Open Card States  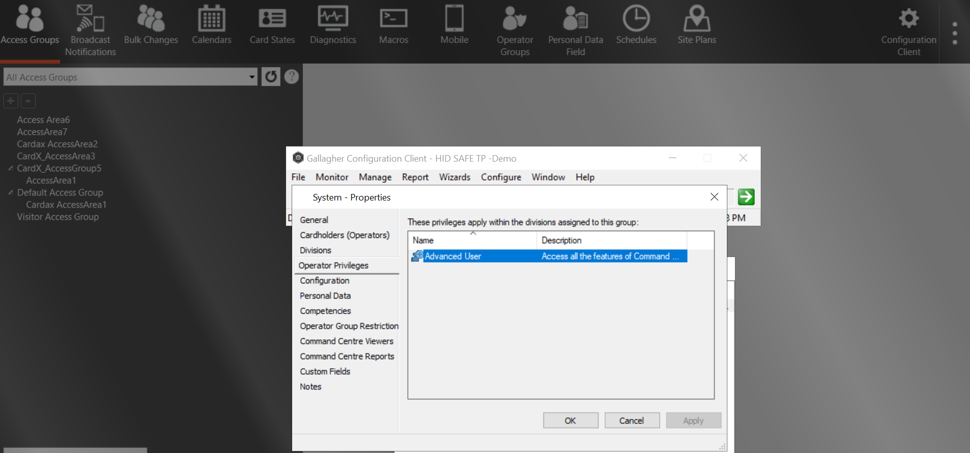pyautogui.click(x=272, y=25)
